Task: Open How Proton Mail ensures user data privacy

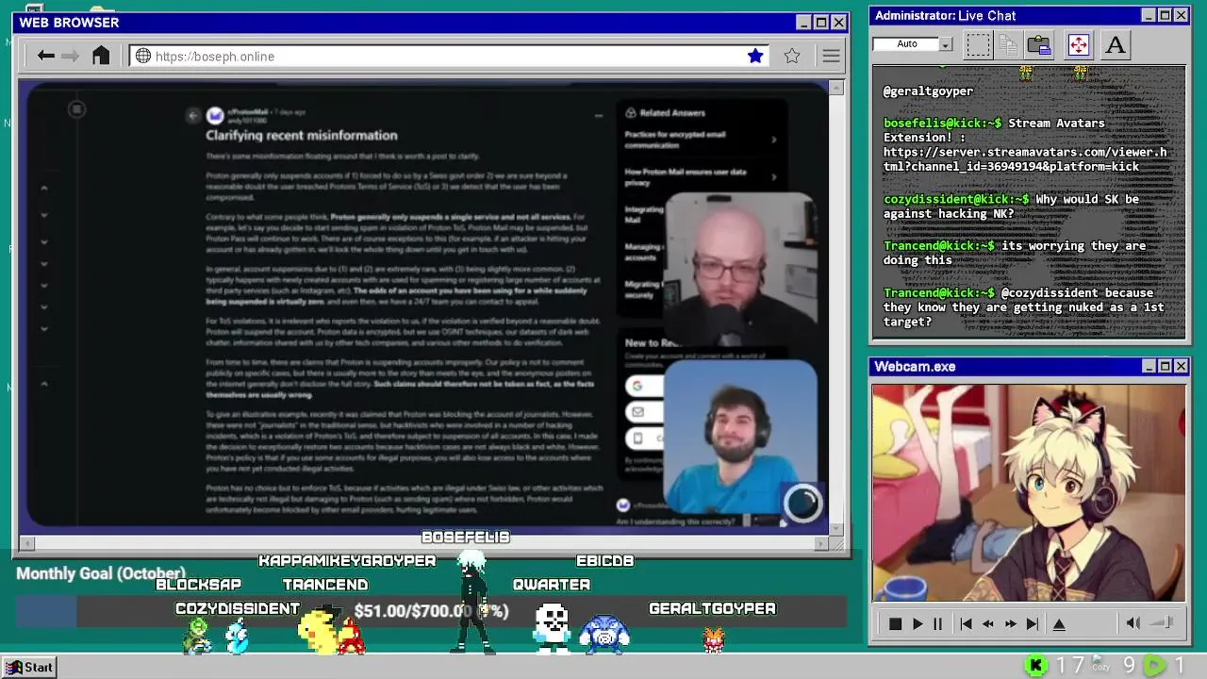Action: (686, 177)
